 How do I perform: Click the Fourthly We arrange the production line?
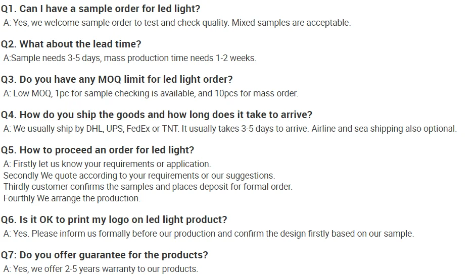pyautogui.click(x=72, y=198)
